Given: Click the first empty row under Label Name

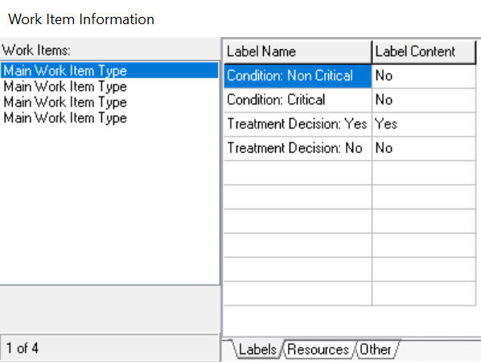Looking at the screenshot, I should click(298, 173).
